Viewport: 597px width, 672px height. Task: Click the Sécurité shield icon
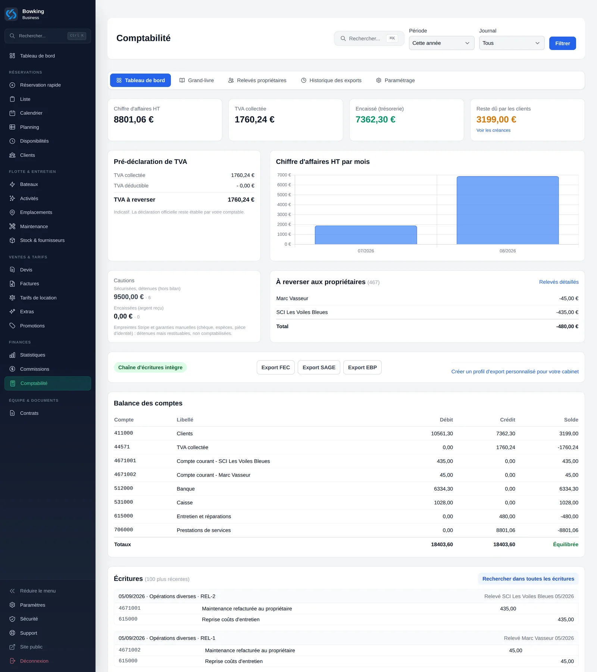pos(12,619)
